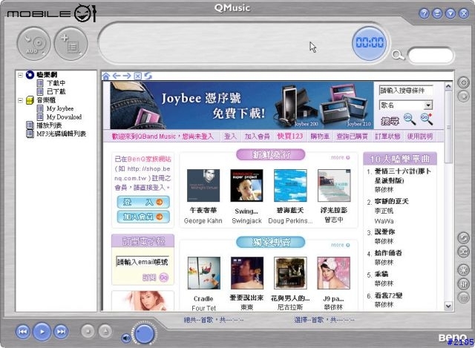Screen dimensions: 475x348
Task: Go forward in the embedded browser
Action: (x=127, y=76)
